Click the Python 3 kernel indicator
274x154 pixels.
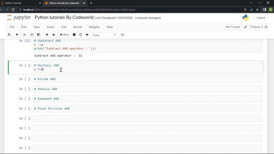coord(257,27)
